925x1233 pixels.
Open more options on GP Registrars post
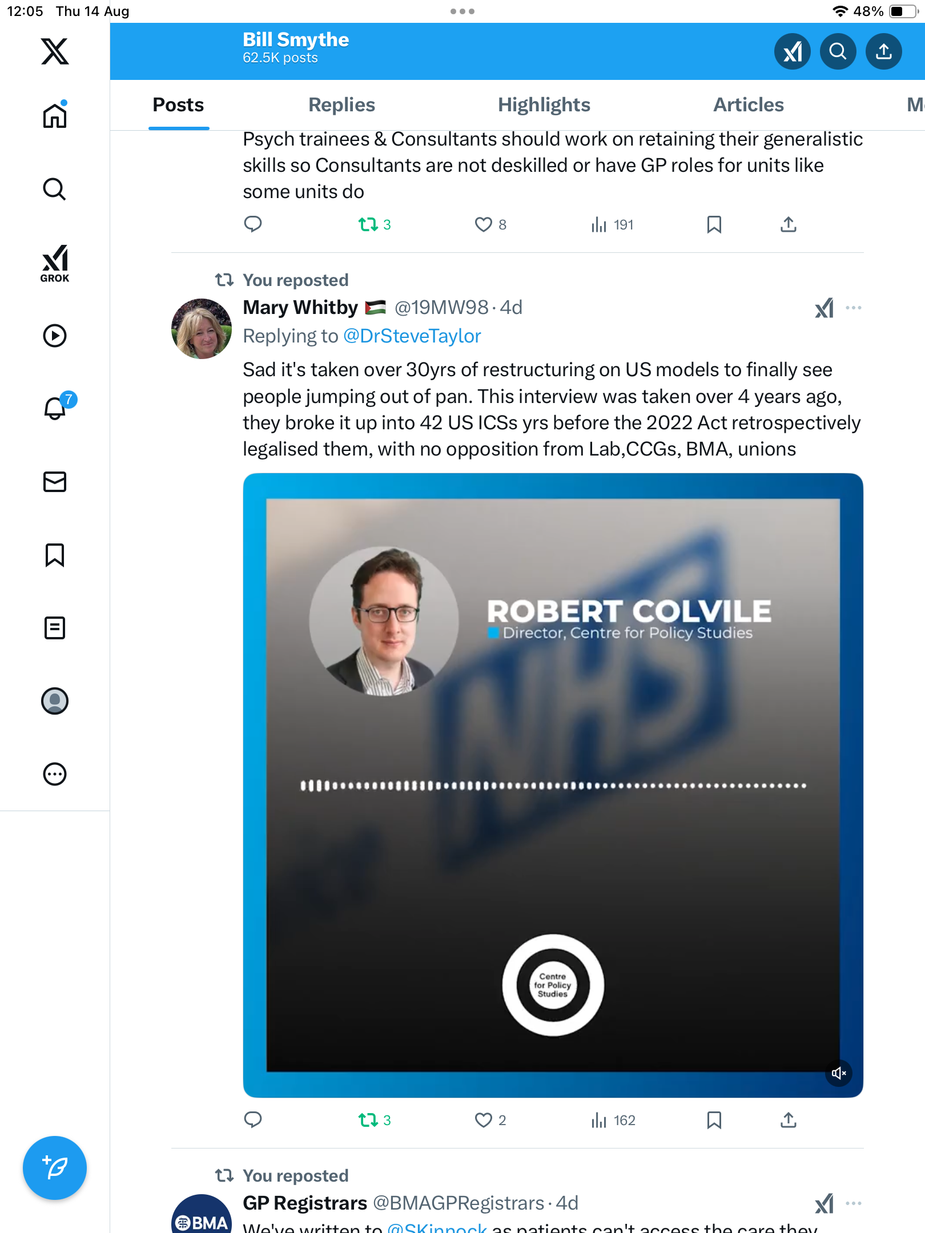[x=854, y=1203]
